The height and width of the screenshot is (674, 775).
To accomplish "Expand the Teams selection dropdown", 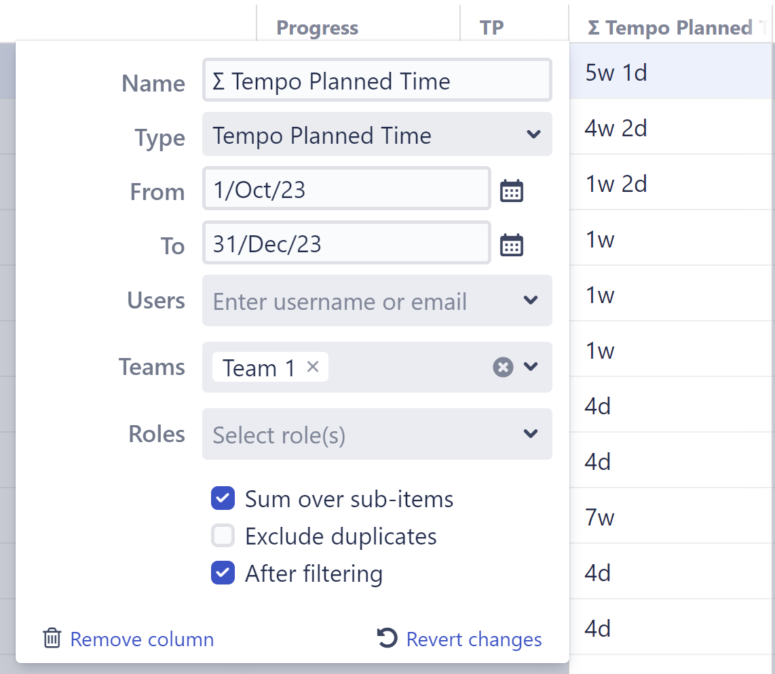I will (x=531, y=367).
